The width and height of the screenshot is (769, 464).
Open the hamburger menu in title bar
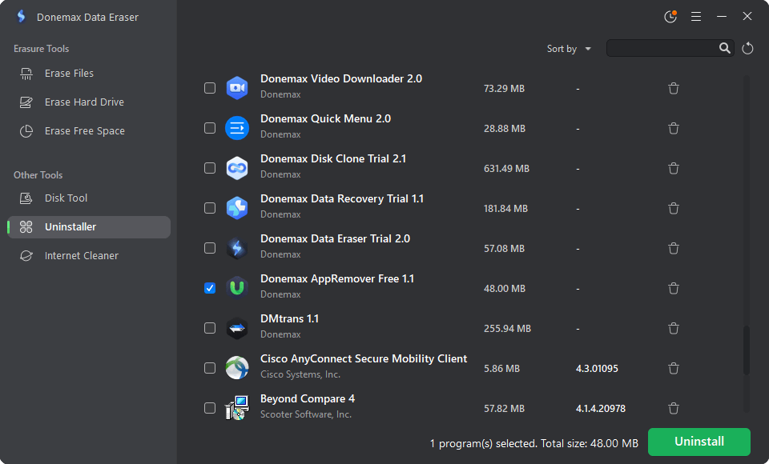(x=696, y=17)
